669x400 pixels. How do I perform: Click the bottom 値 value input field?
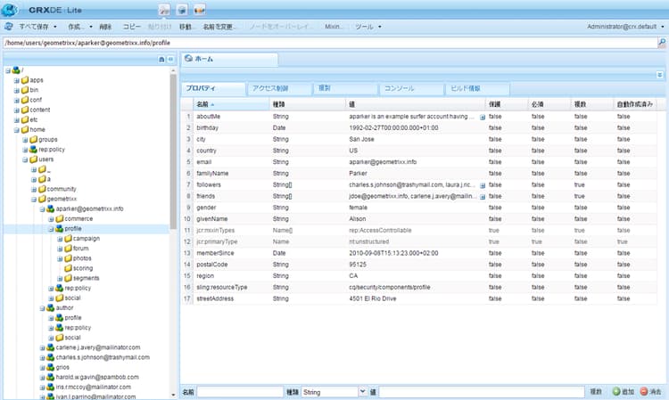[482, 392]
